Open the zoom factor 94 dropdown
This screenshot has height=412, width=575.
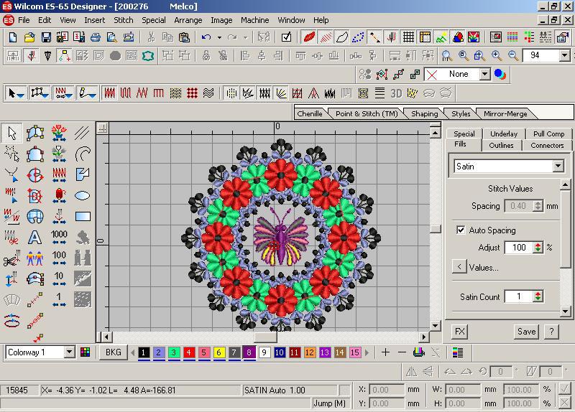click(x=564, y=56)
